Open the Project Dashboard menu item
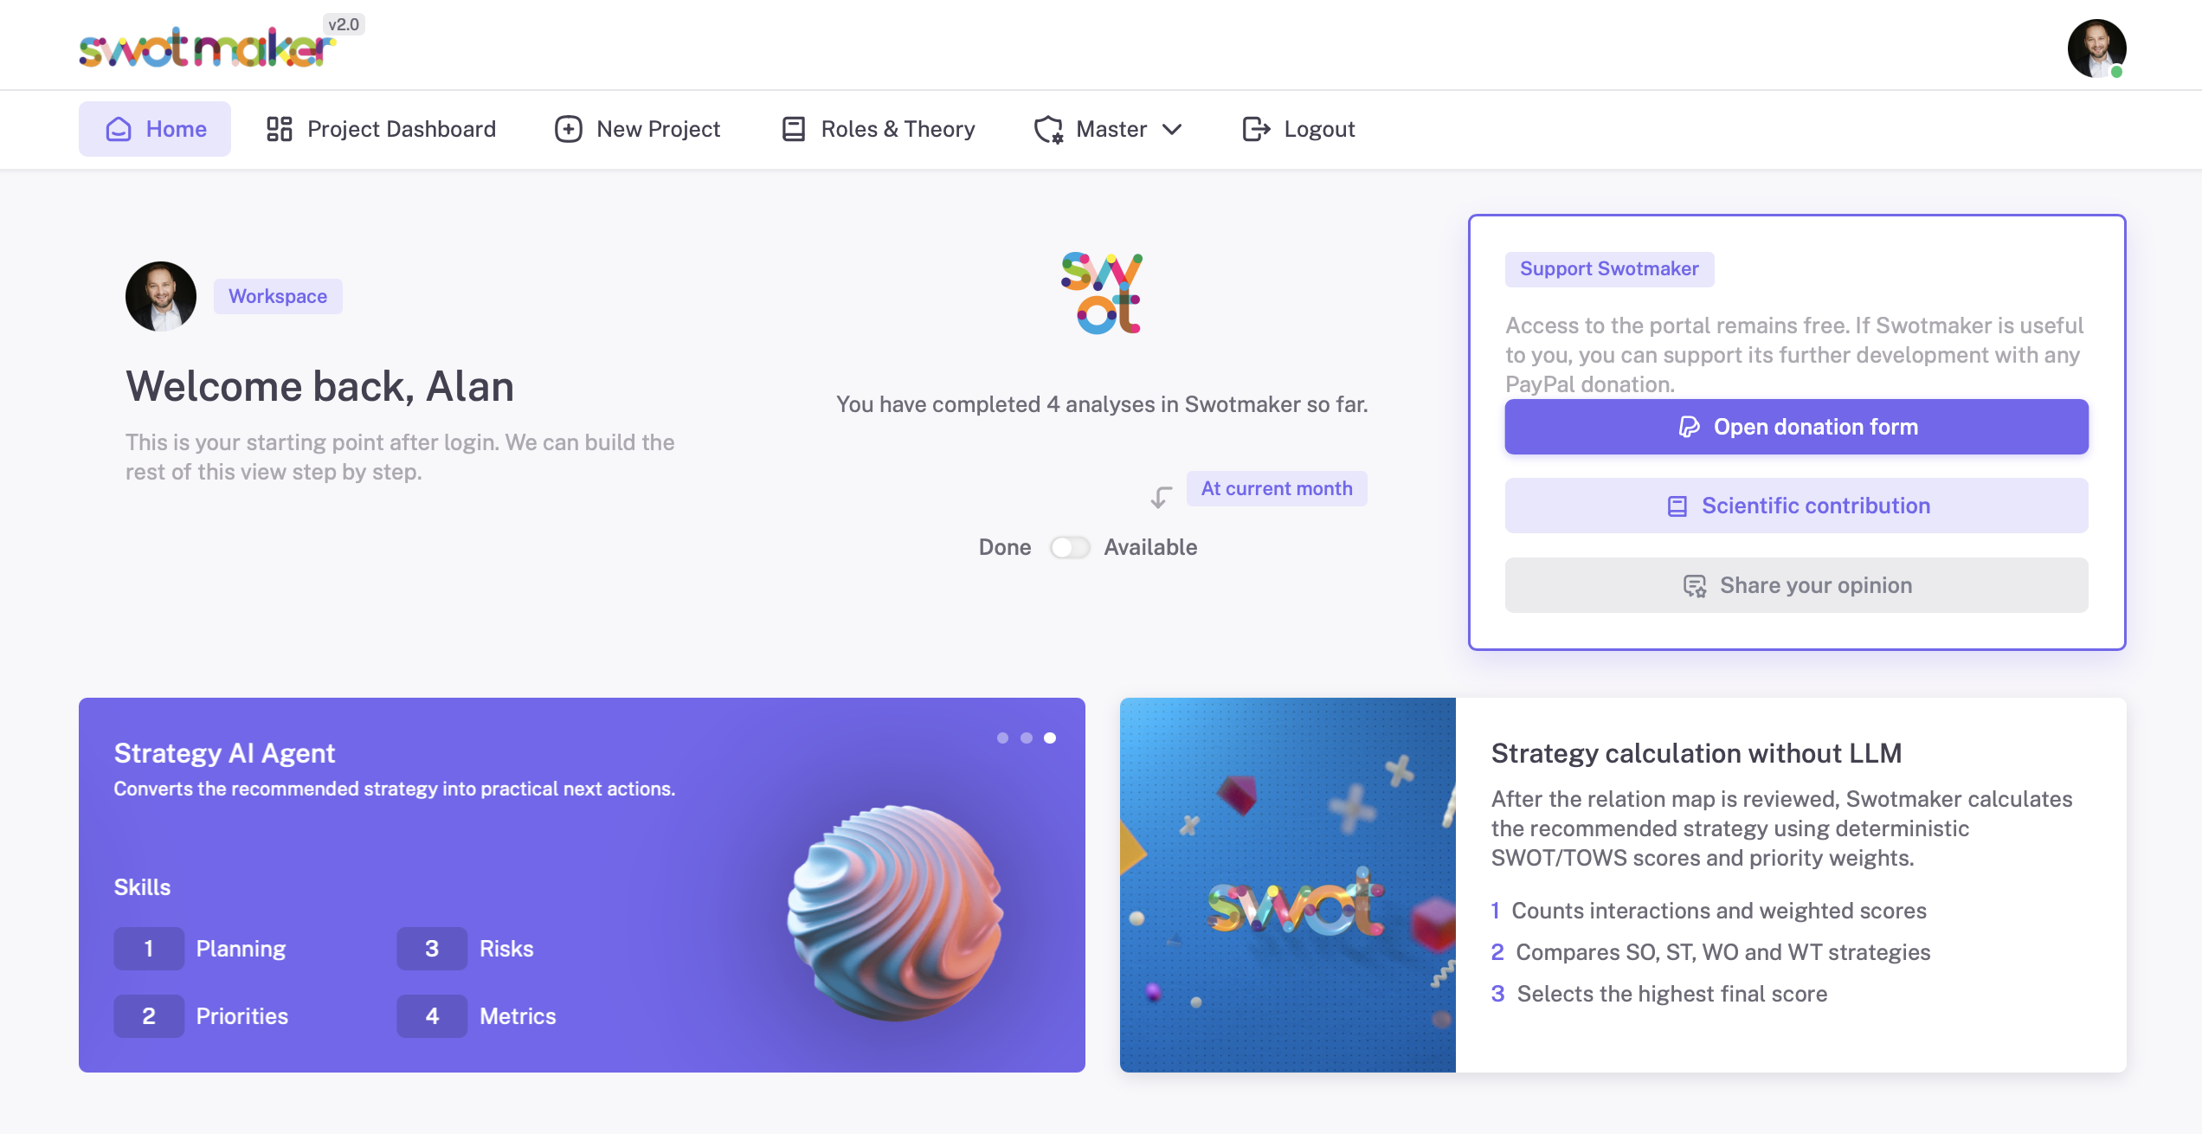This screenshot has width=2202, height=1134. pos(401,129)
